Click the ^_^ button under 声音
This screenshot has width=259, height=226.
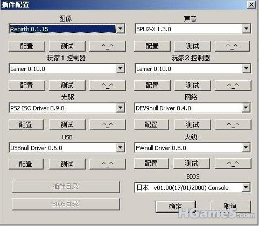click(232, 46)
